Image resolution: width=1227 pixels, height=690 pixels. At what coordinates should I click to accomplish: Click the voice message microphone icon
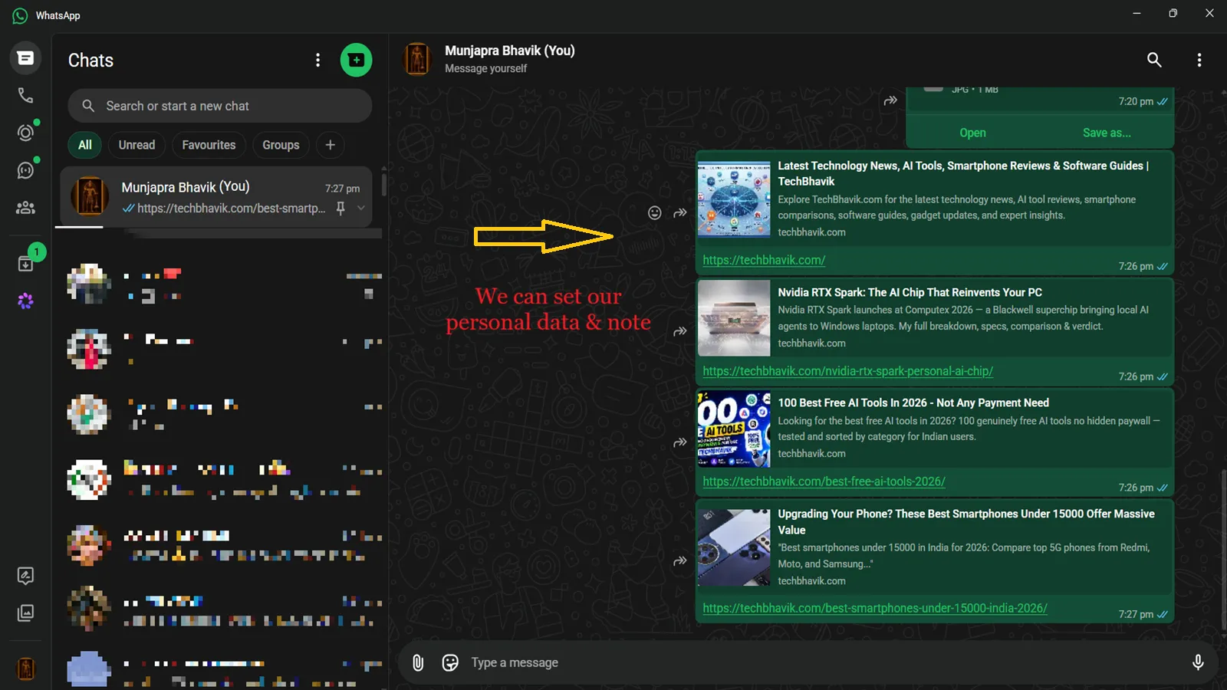click(1198, 662)
